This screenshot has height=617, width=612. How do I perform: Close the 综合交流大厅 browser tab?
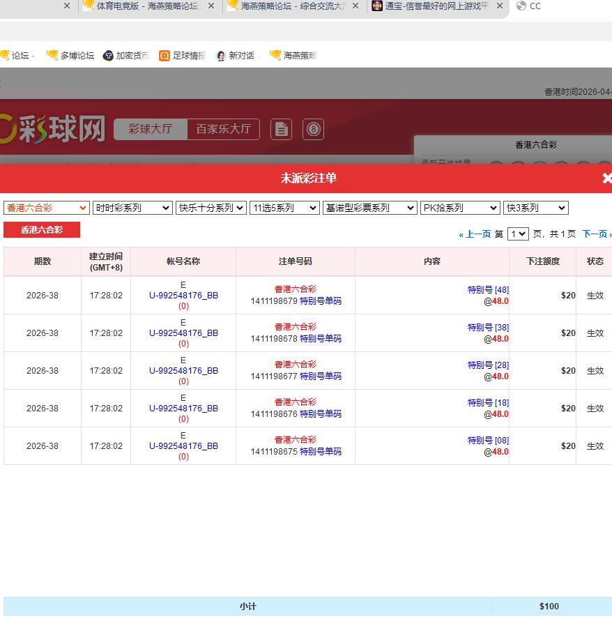355,6
